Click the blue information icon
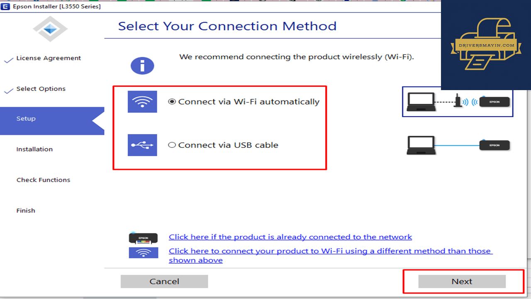The width and height of the screenshot is (531, 299). click(x=142, y=66)
